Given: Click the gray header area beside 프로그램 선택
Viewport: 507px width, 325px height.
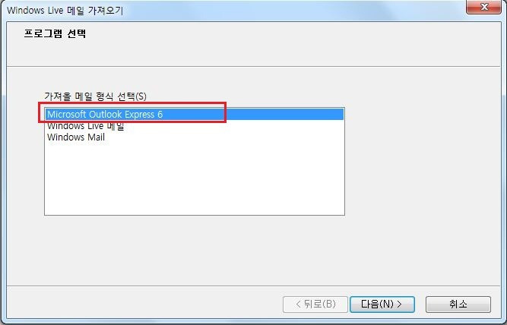Looking at the screenshot, I should point(291,43).
